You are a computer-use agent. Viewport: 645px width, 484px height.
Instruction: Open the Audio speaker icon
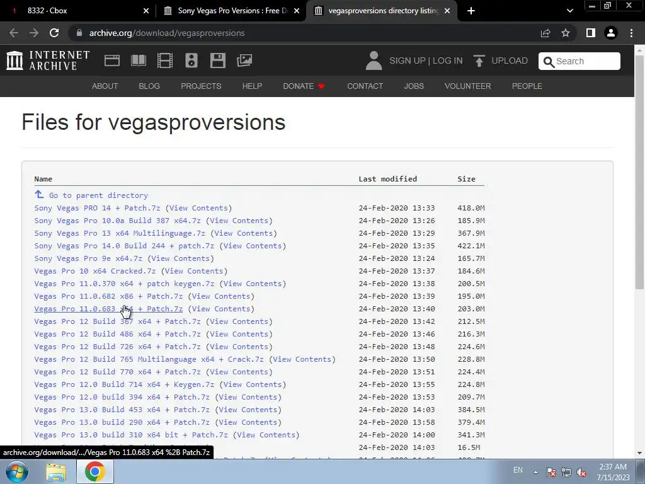coord(191,60)
